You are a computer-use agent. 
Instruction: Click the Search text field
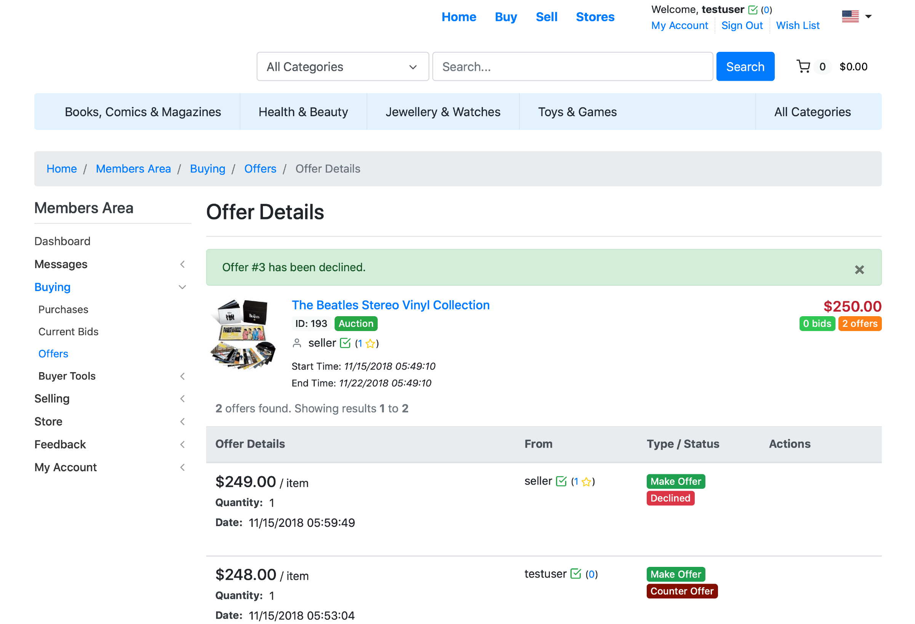click(572, 67)
